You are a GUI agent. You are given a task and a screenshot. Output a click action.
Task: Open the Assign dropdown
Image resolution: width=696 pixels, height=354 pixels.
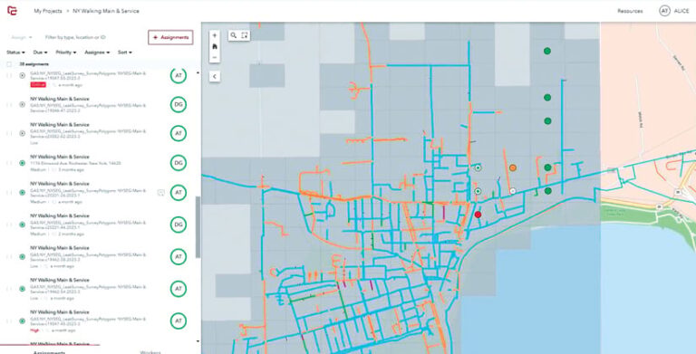pos(22,38)
